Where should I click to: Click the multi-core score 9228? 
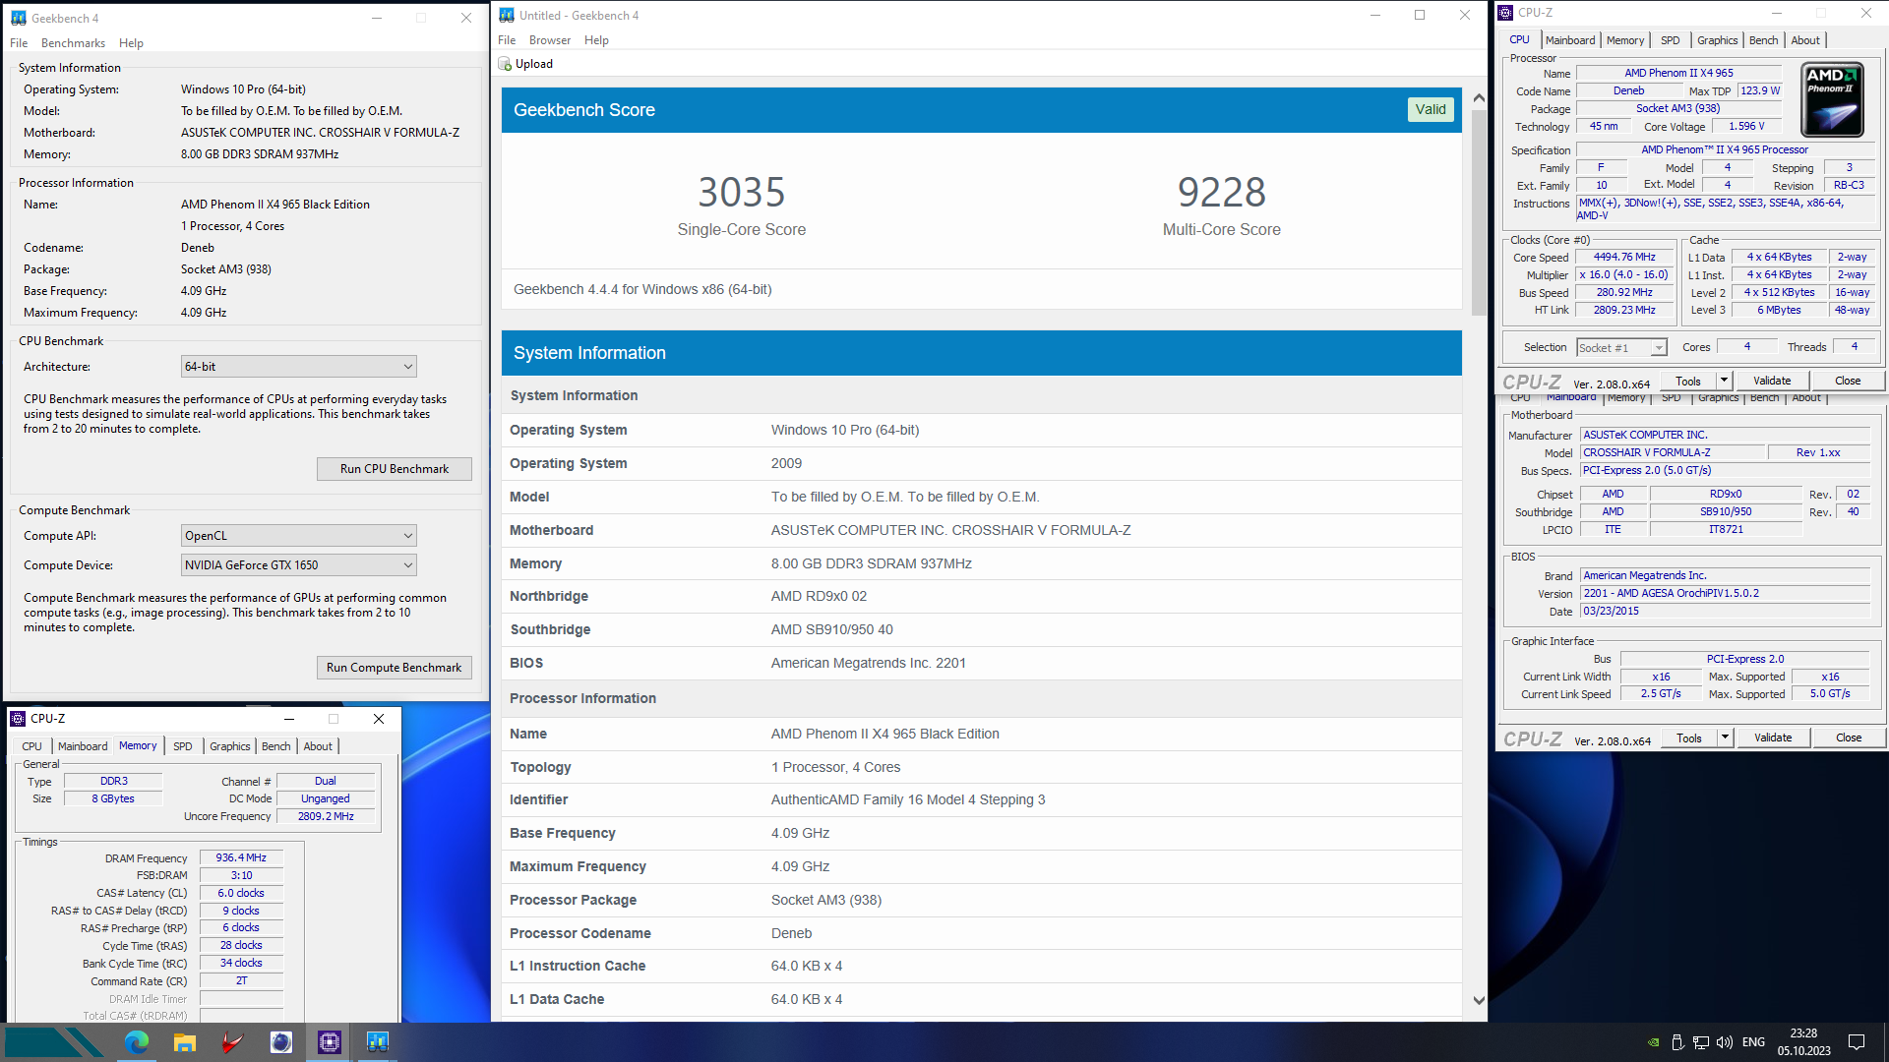1222,192
